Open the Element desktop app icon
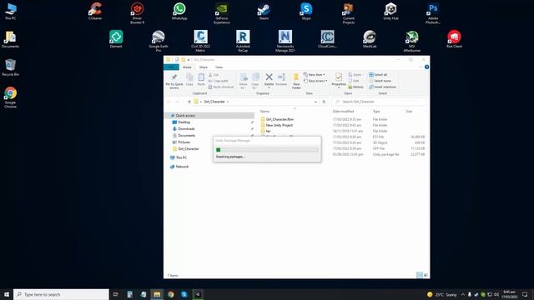Image resolution: width=534 pixels, height=300 pixels. pos(116,39)
